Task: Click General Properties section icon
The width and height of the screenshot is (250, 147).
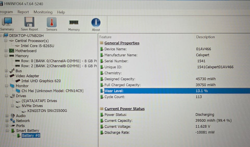Action: pyautogui.click(x=101, y=43)
